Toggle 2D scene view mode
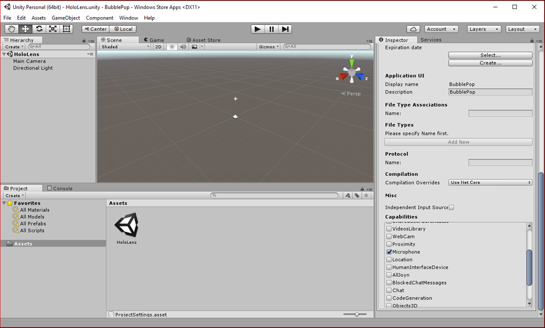The height and width of the screenshot is (328, 545). 158,47
